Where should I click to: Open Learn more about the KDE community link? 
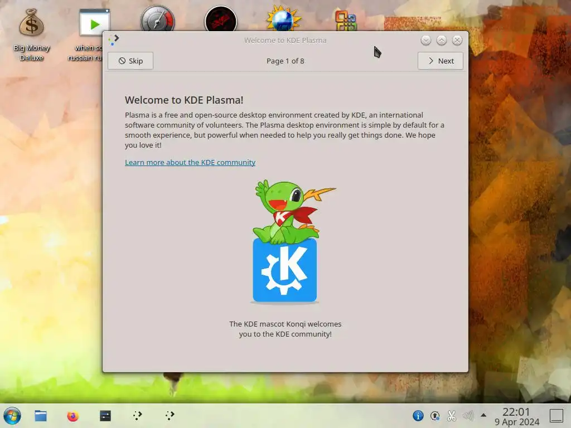(190, 162)
